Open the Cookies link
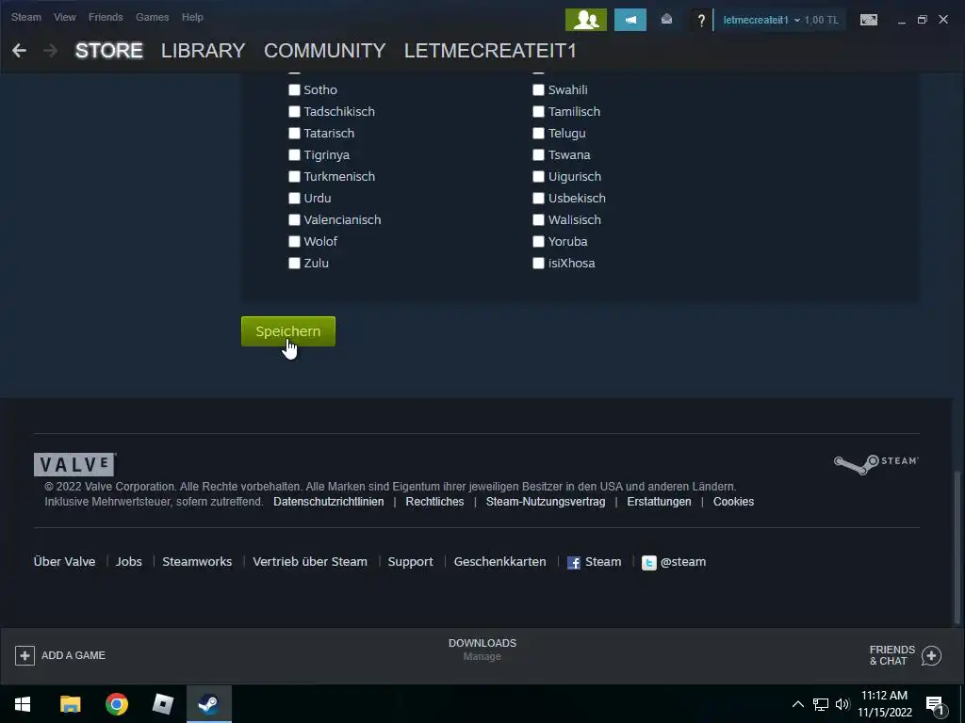Viewport: 965px width, 723px height. [733, 502]
